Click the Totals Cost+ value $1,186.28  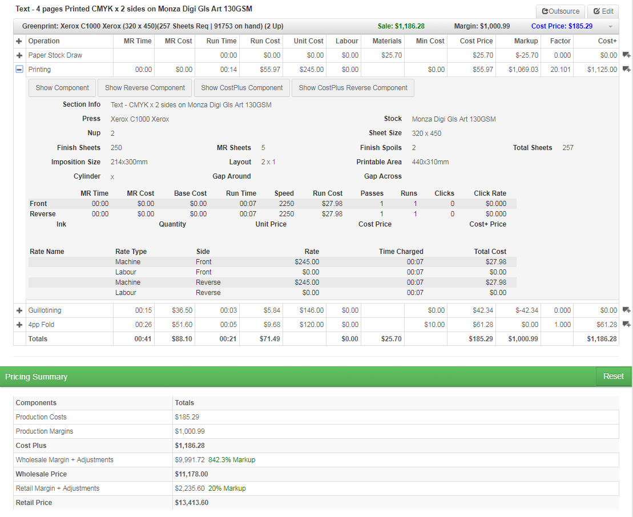tap(602, 339)
